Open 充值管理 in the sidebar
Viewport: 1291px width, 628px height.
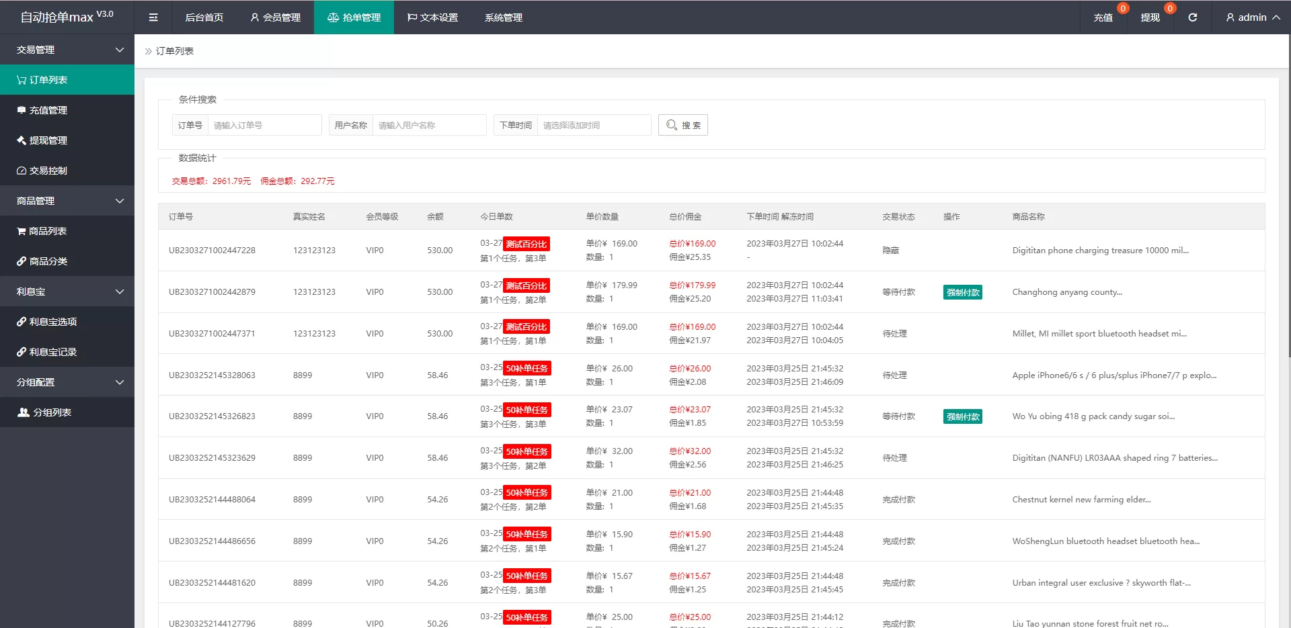pyautogui.click(x=48, y=110)
